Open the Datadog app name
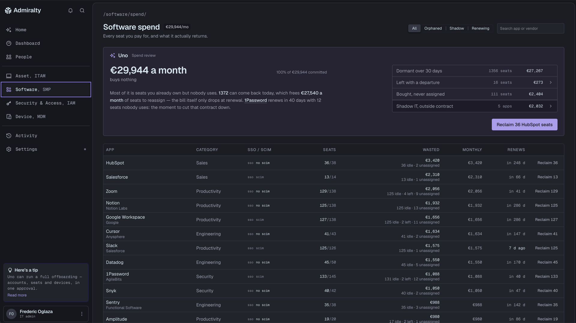Image resolution: width=576 pixels, height=323 pixels. (x=115, y=262)
